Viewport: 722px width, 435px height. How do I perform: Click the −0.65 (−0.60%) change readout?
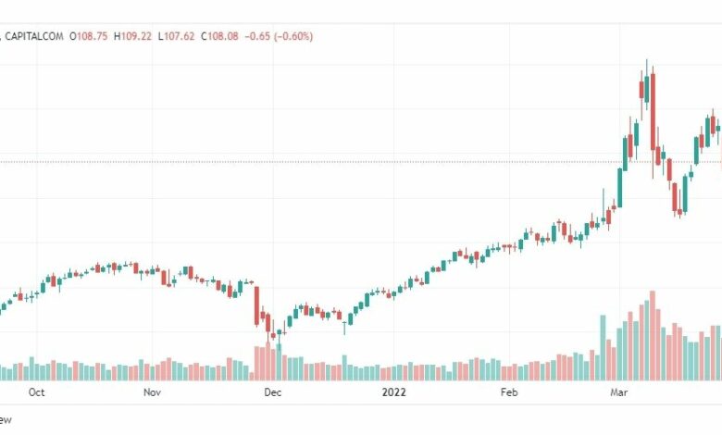pyautogui.click(x=279, y=36)
